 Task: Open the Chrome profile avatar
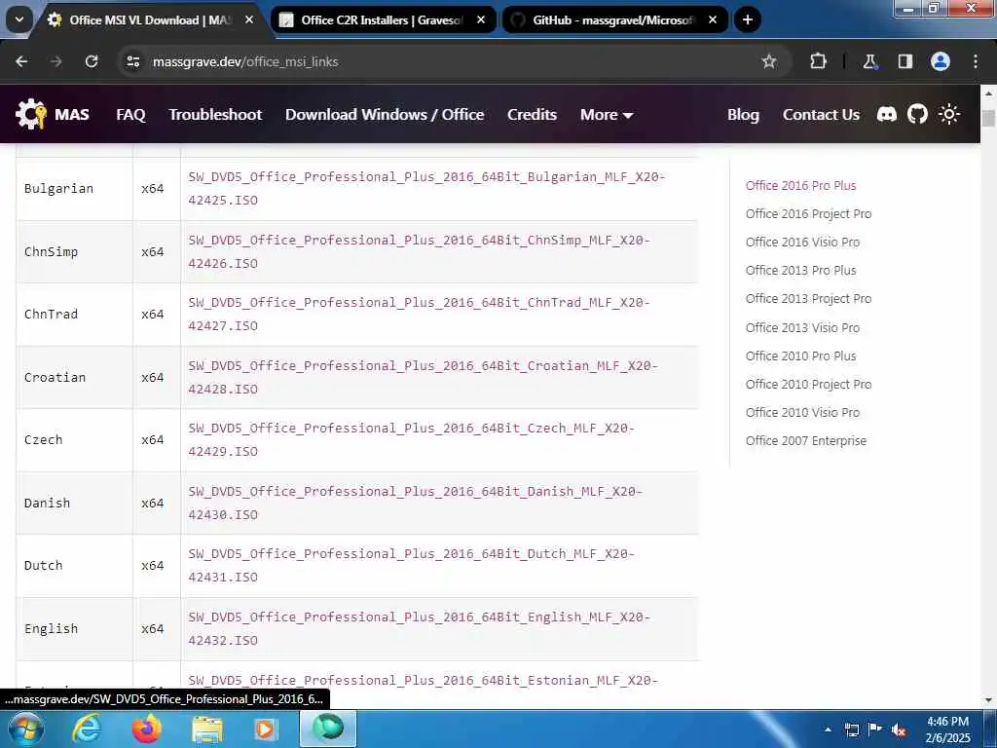coord(941,61)
